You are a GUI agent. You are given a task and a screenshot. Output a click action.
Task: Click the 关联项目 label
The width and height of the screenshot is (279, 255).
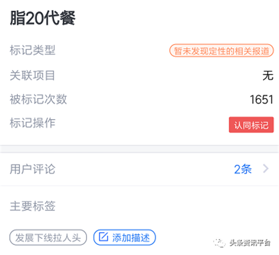pos(32,75)
